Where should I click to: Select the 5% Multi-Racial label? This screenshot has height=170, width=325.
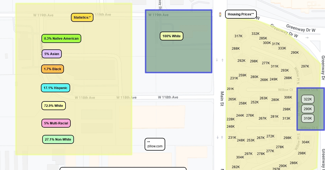click(56, 123)
